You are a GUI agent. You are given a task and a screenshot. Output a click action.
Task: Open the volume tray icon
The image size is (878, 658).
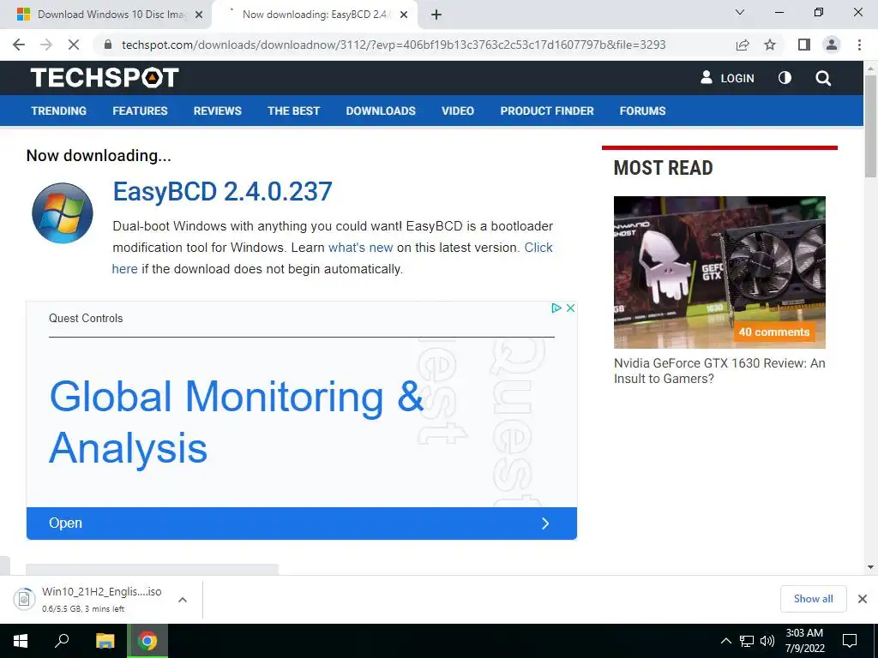tap(767, 641)
